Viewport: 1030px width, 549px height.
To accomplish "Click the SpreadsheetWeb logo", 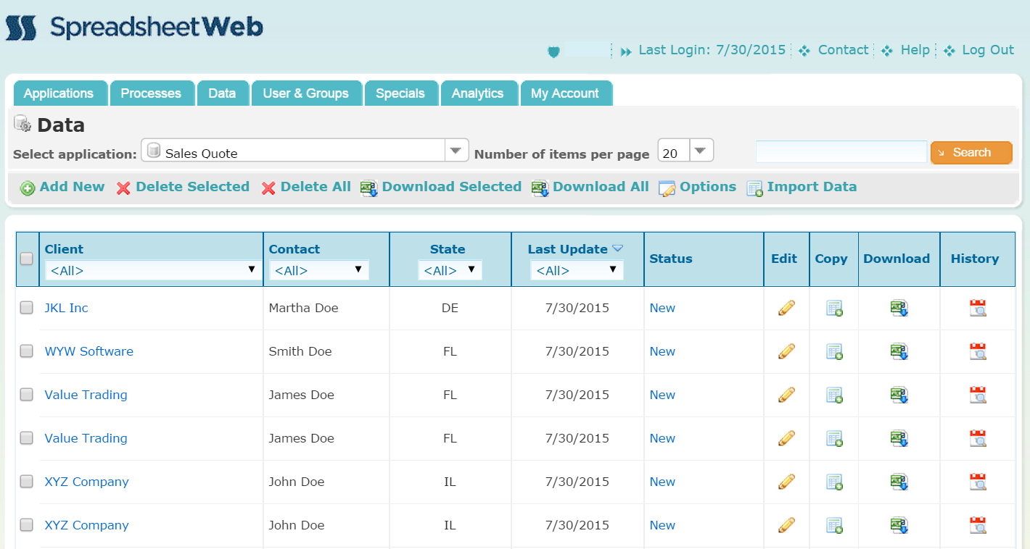I will tap(134, 28).
